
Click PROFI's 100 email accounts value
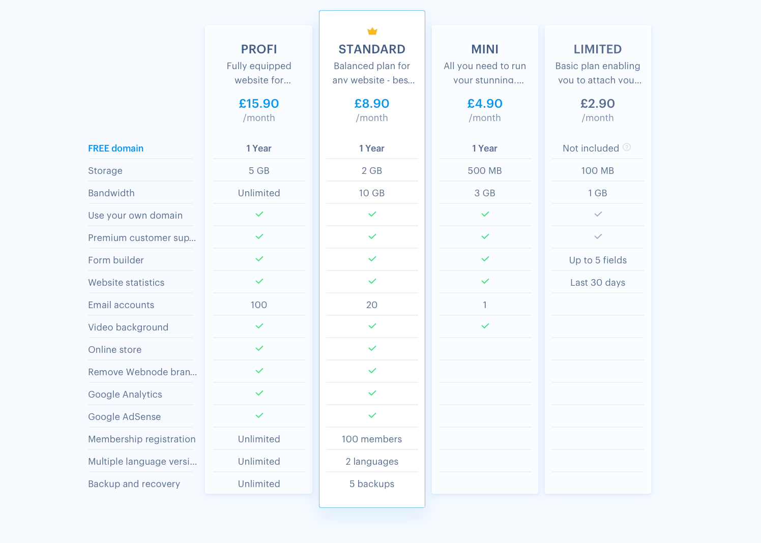[x=259, y=305]
